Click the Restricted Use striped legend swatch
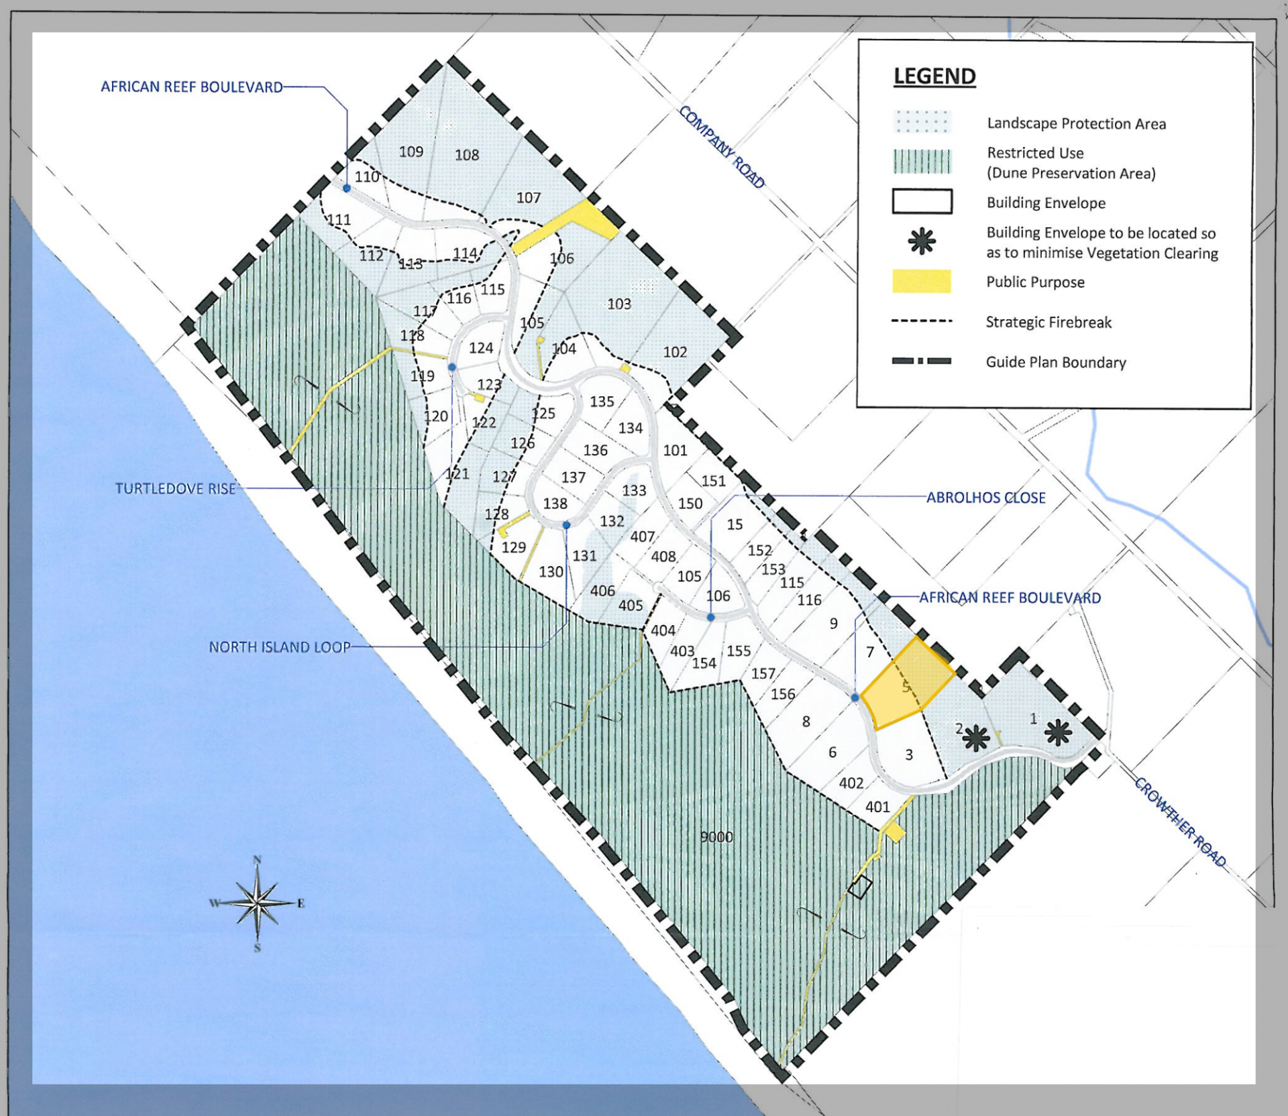1288x1116 pixels. tap(922, 162)
